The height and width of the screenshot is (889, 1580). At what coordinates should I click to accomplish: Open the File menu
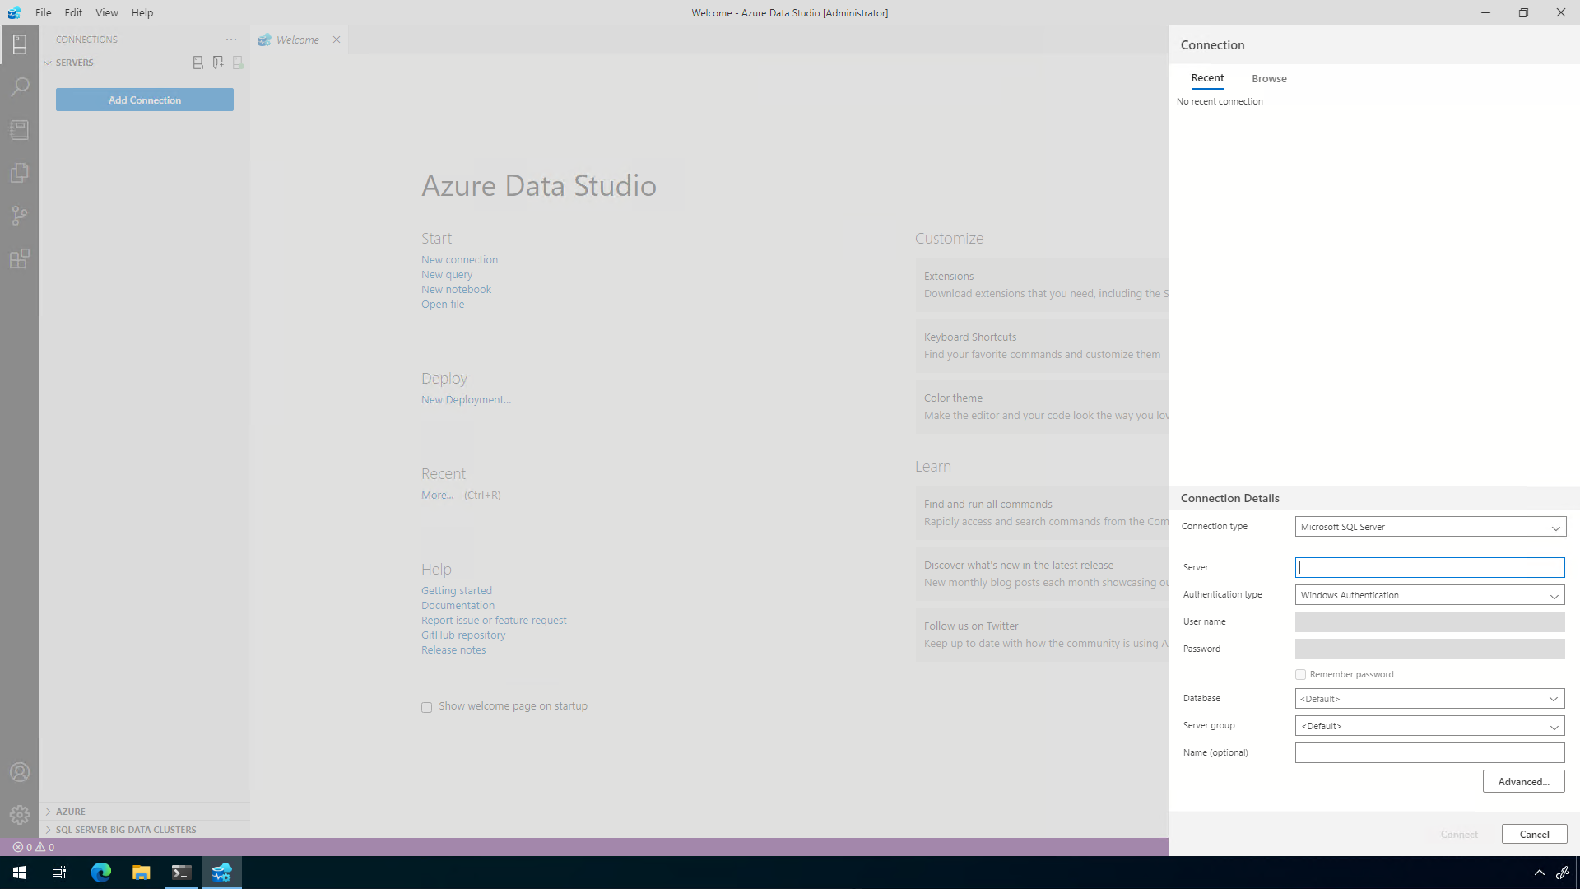(x=43, y=12)
